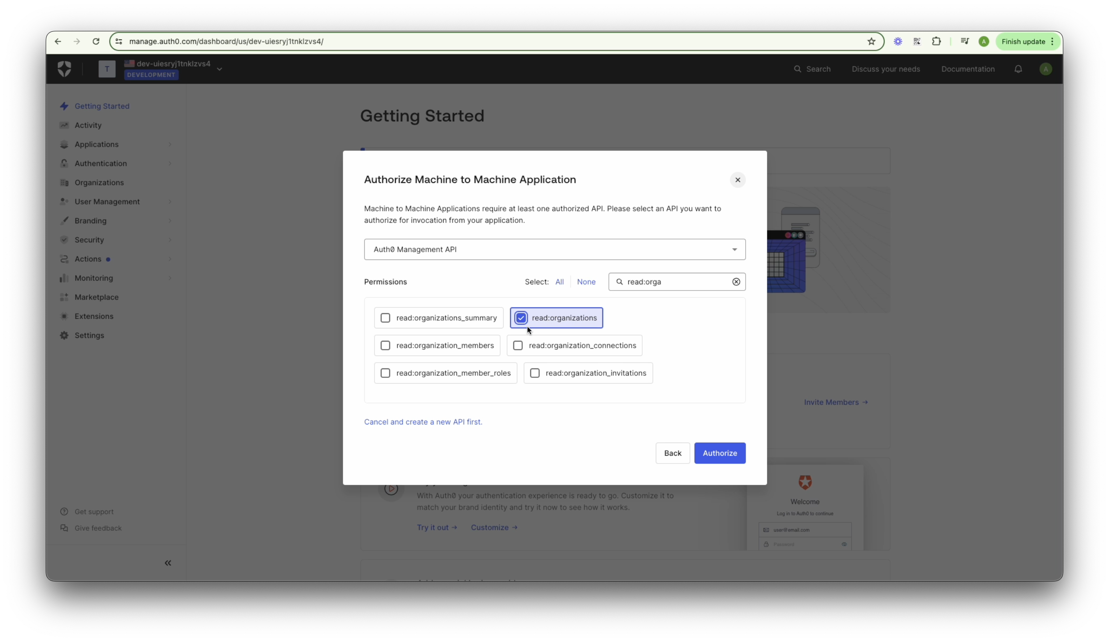Check read:organization_members permission
1109x642 pixels.
(385, 346)
